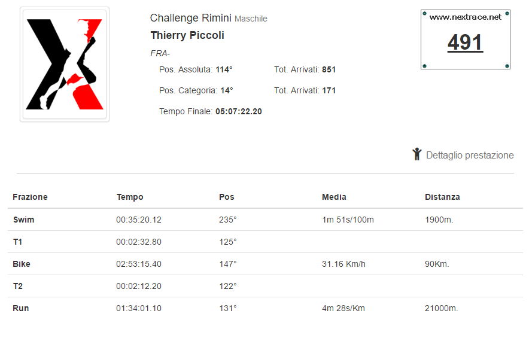This screenshot has height=344, width=529.
Task: Click bib number 491
Action: click(465, 42)
